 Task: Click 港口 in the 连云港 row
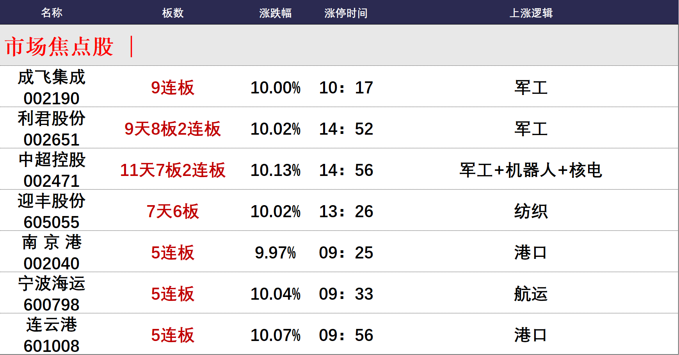click(x=531, y=335)
